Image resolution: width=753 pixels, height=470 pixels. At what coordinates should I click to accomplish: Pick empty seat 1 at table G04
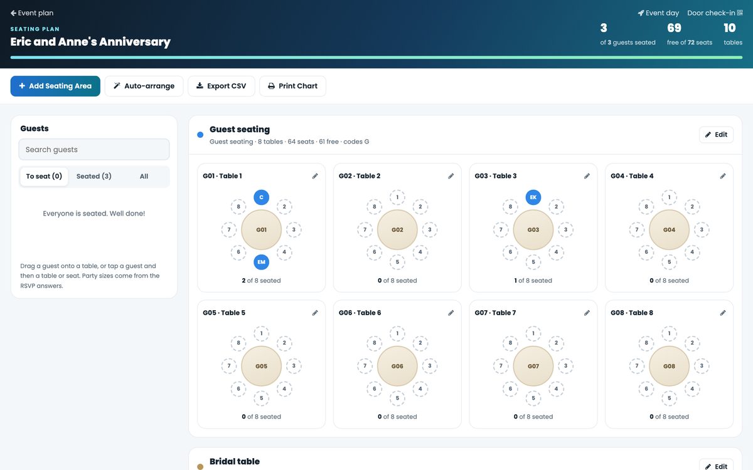click(670, 197)
